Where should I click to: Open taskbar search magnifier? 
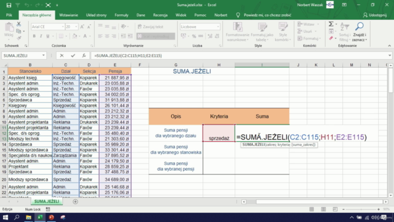click(x=17, y=217)
